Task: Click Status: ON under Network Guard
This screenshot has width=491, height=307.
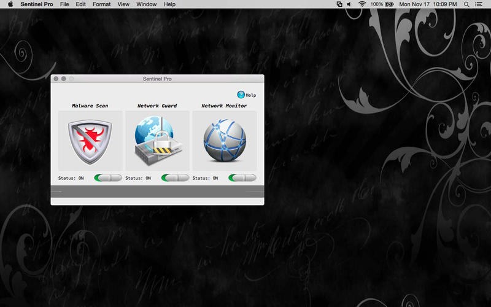Action: click(138, 178)
